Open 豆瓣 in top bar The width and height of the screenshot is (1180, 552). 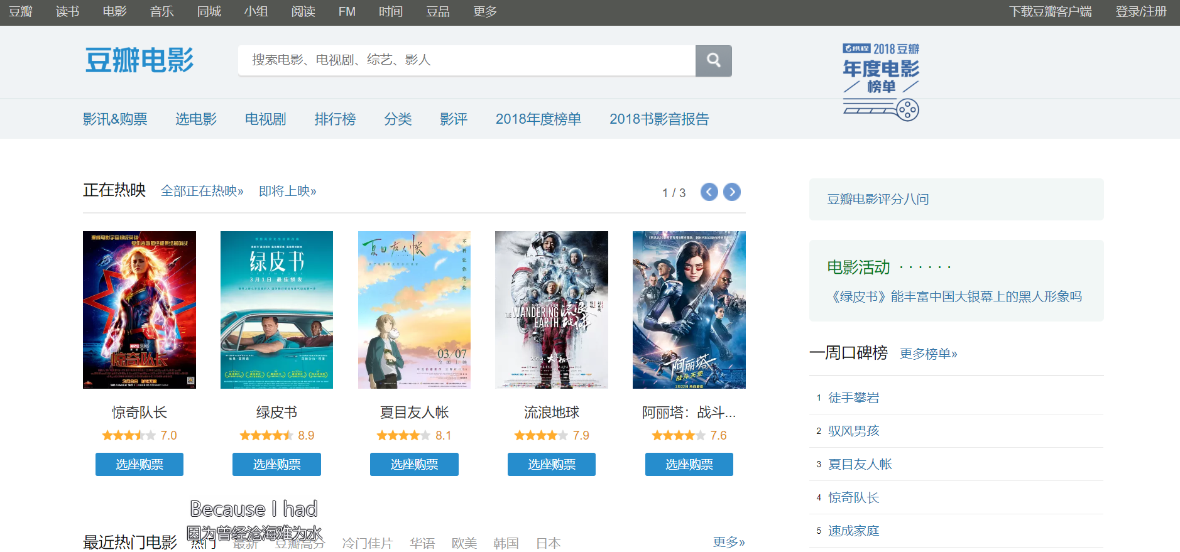[21, 11]
